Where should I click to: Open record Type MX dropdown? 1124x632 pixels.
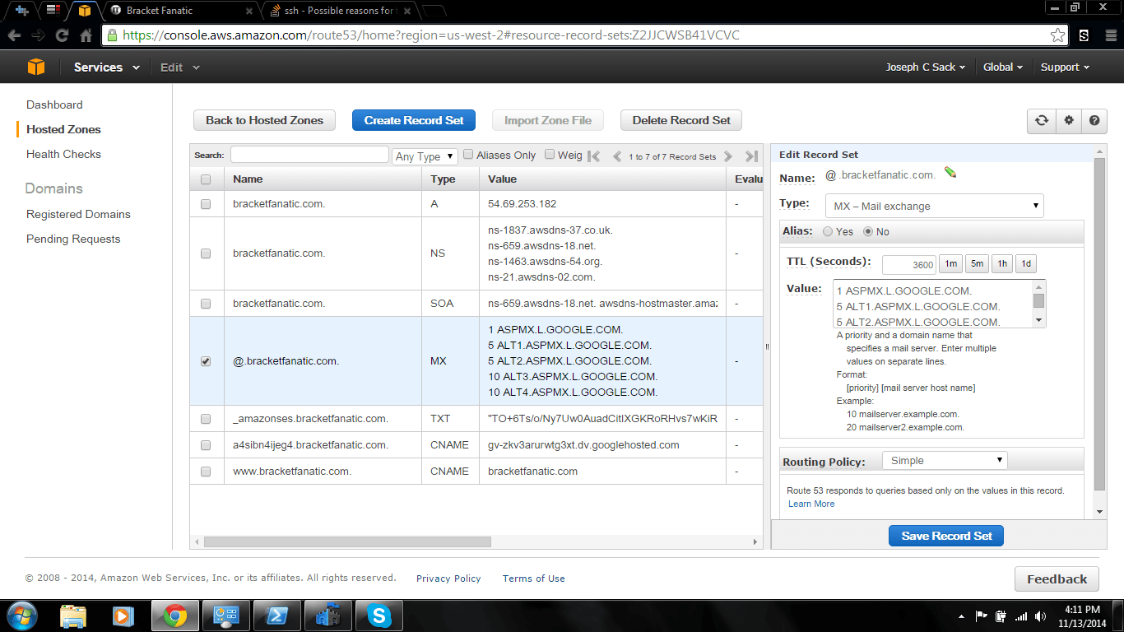934,206
